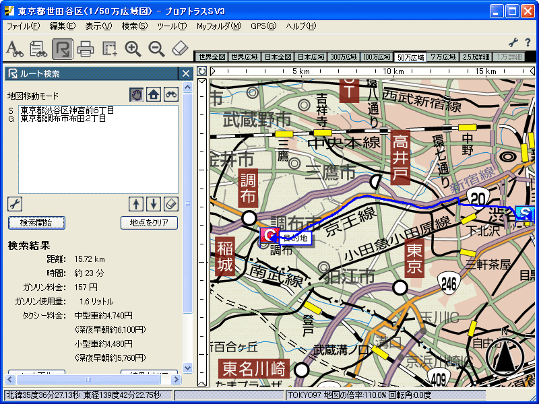Select the area selection tool icon
The width and height of the screenshot is (539, 404).
coord(110,48)
